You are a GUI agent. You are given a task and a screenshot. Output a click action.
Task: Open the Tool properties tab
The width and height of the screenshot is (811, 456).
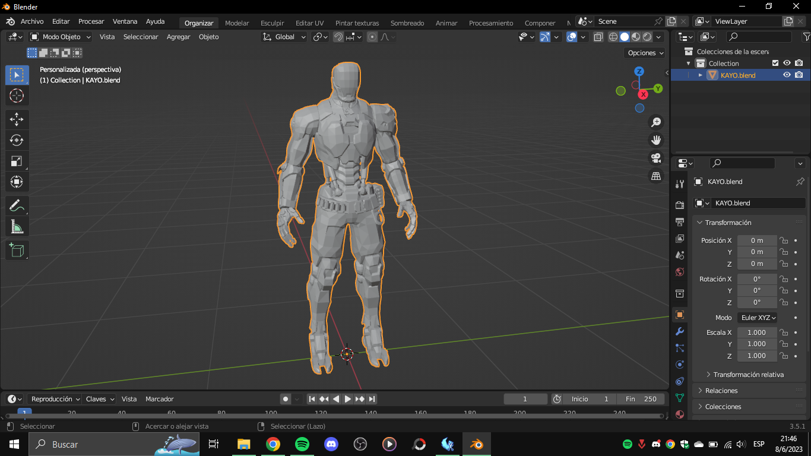pos(680,184)
